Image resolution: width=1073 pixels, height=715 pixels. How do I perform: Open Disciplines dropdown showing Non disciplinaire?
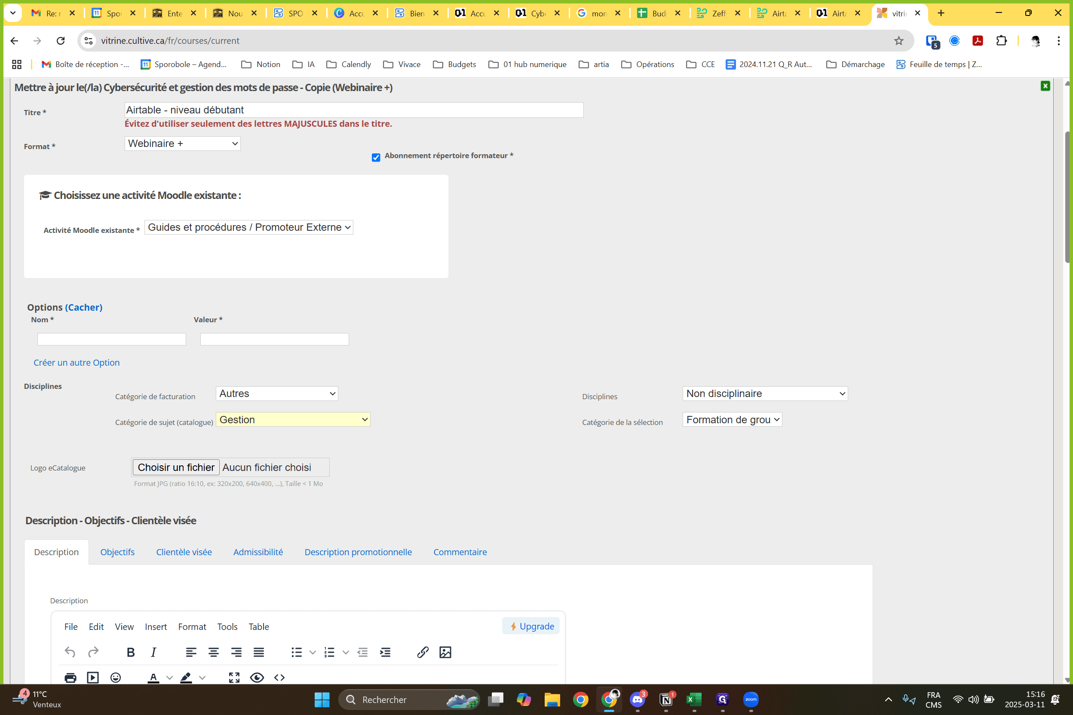(765, 394)
